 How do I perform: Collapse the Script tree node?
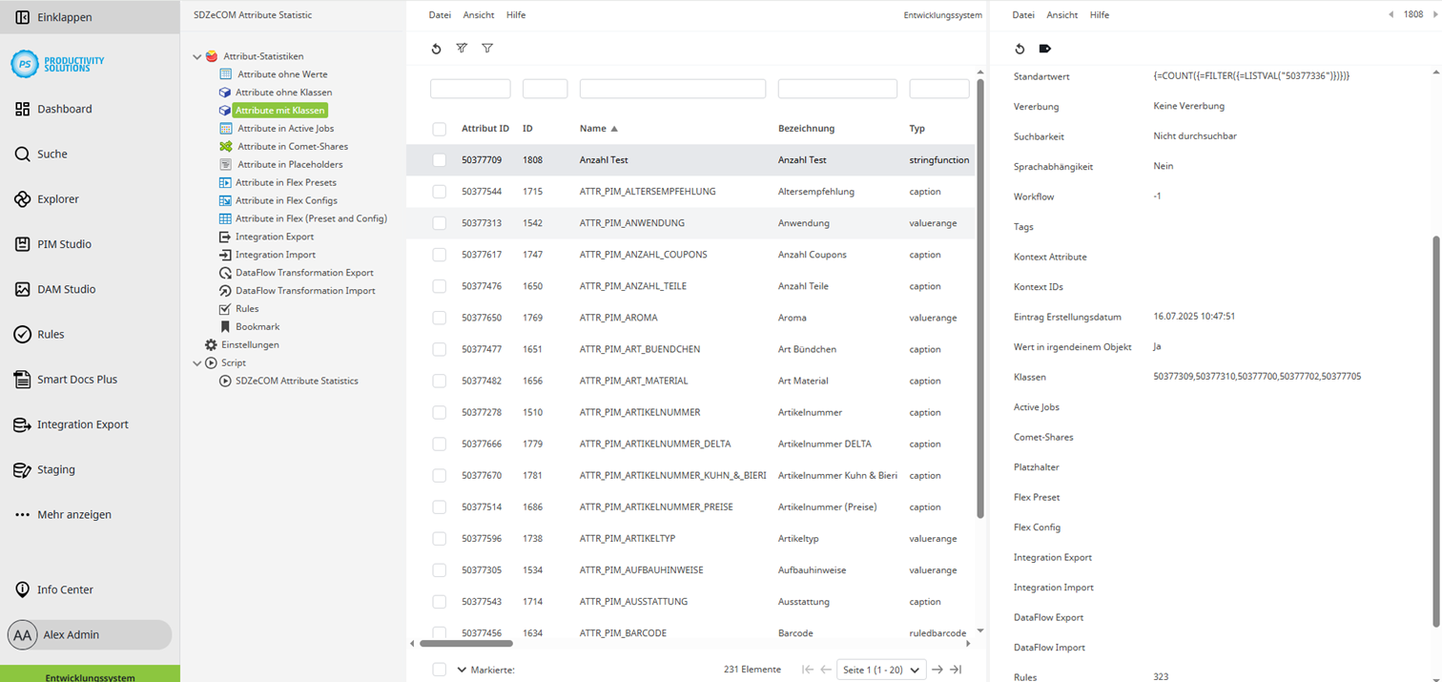coord(197,362)
